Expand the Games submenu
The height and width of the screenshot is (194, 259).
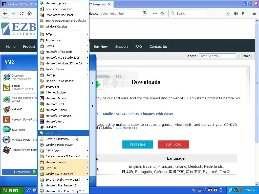pos(63,46)
